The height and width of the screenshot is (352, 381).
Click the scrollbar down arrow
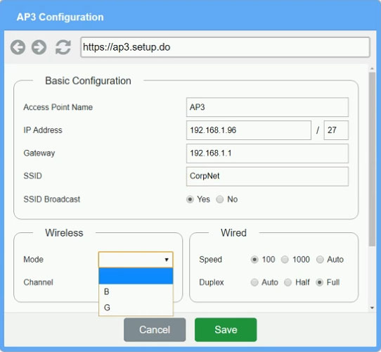click(372, 308)
